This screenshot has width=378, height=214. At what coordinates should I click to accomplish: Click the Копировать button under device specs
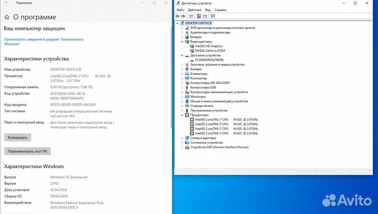pos(18,137)
